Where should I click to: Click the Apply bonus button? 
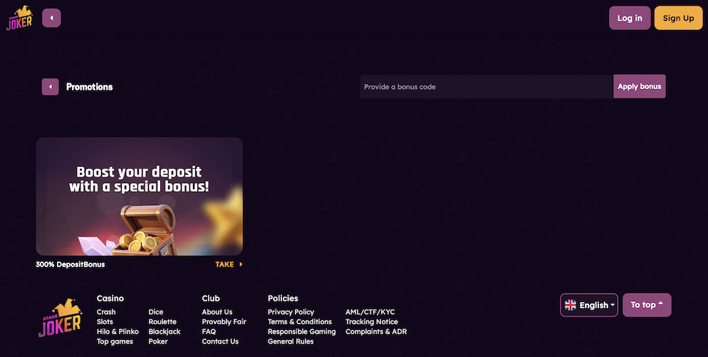click(x=639, y=86)
